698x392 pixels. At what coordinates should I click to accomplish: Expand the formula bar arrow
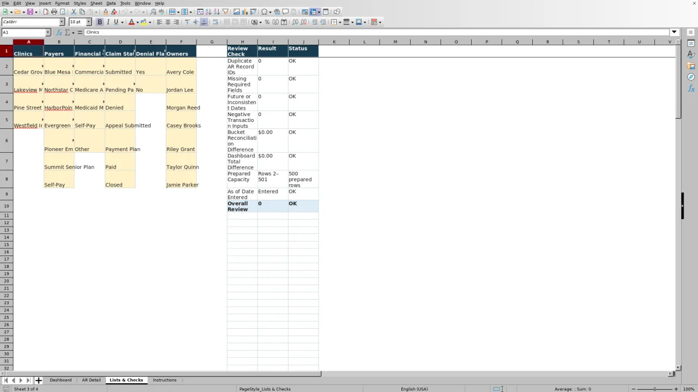pos(675,33)
